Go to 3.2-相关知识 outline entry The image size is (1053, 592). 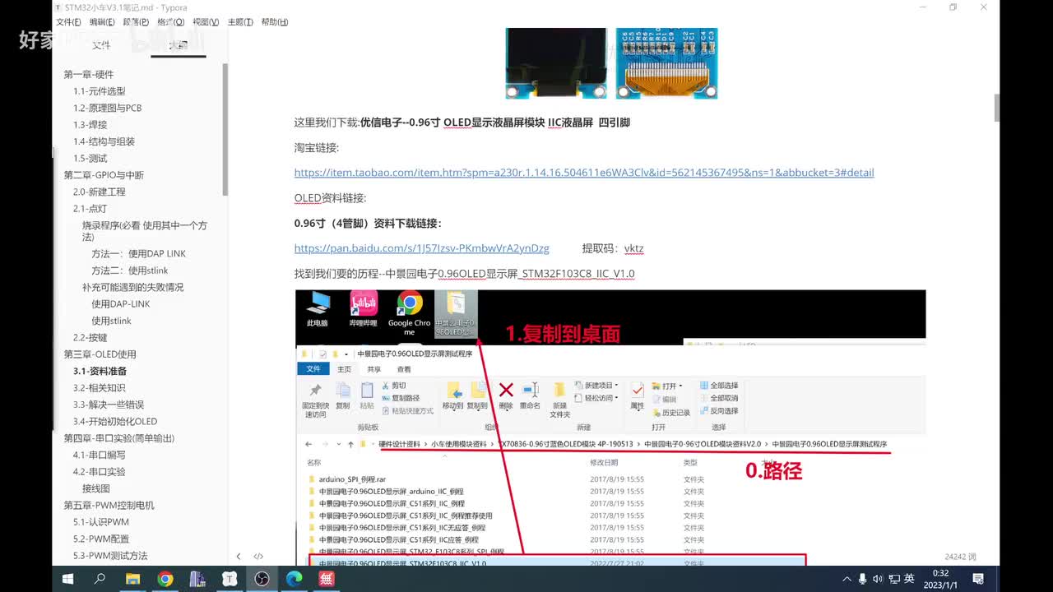coord(100,388)
